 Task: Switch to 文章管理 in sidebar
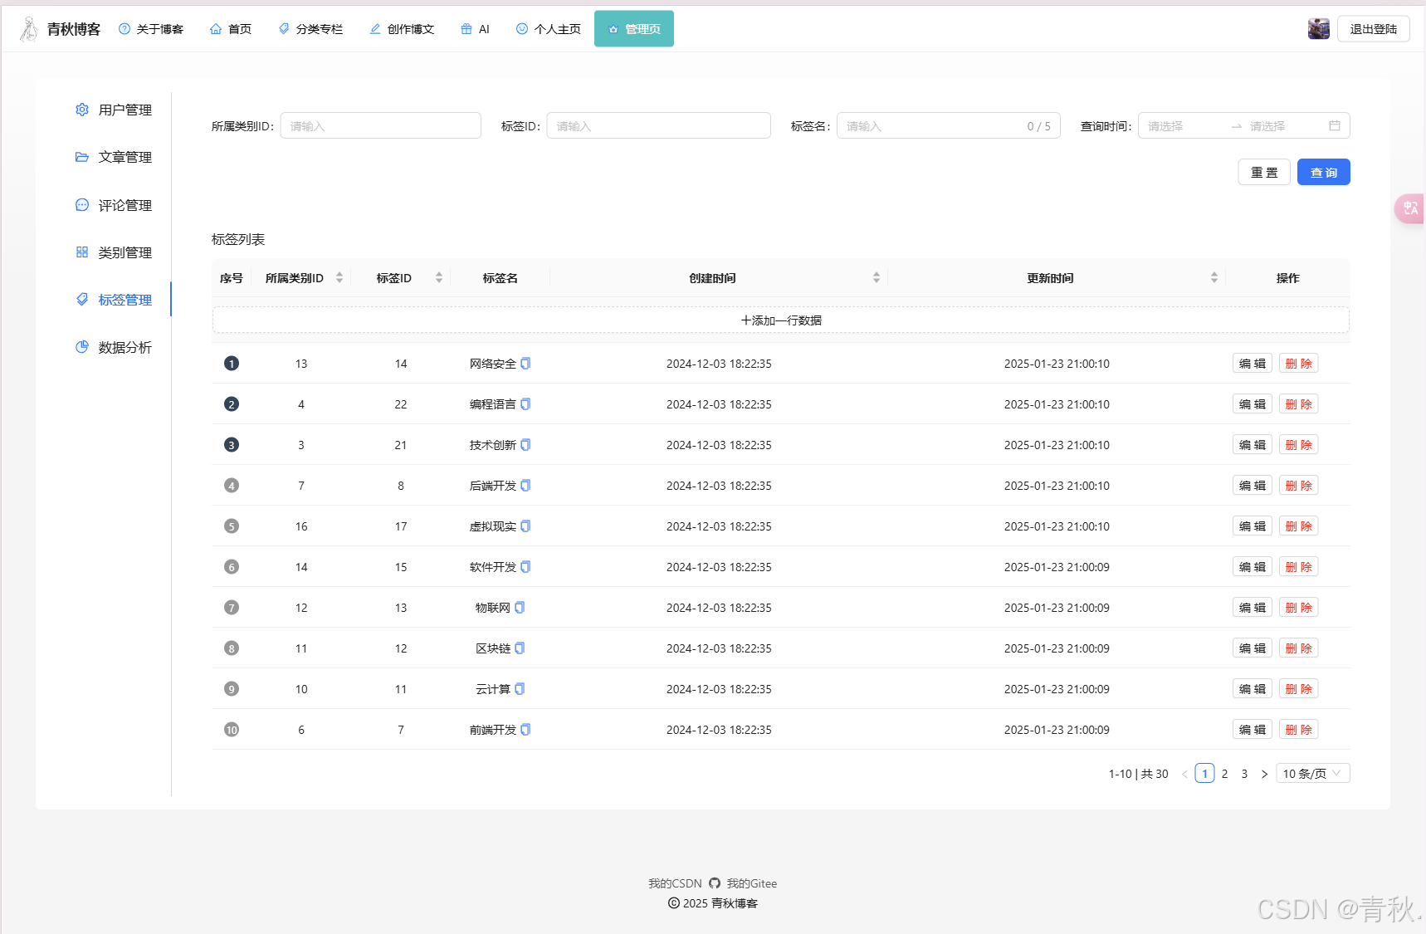125,158
